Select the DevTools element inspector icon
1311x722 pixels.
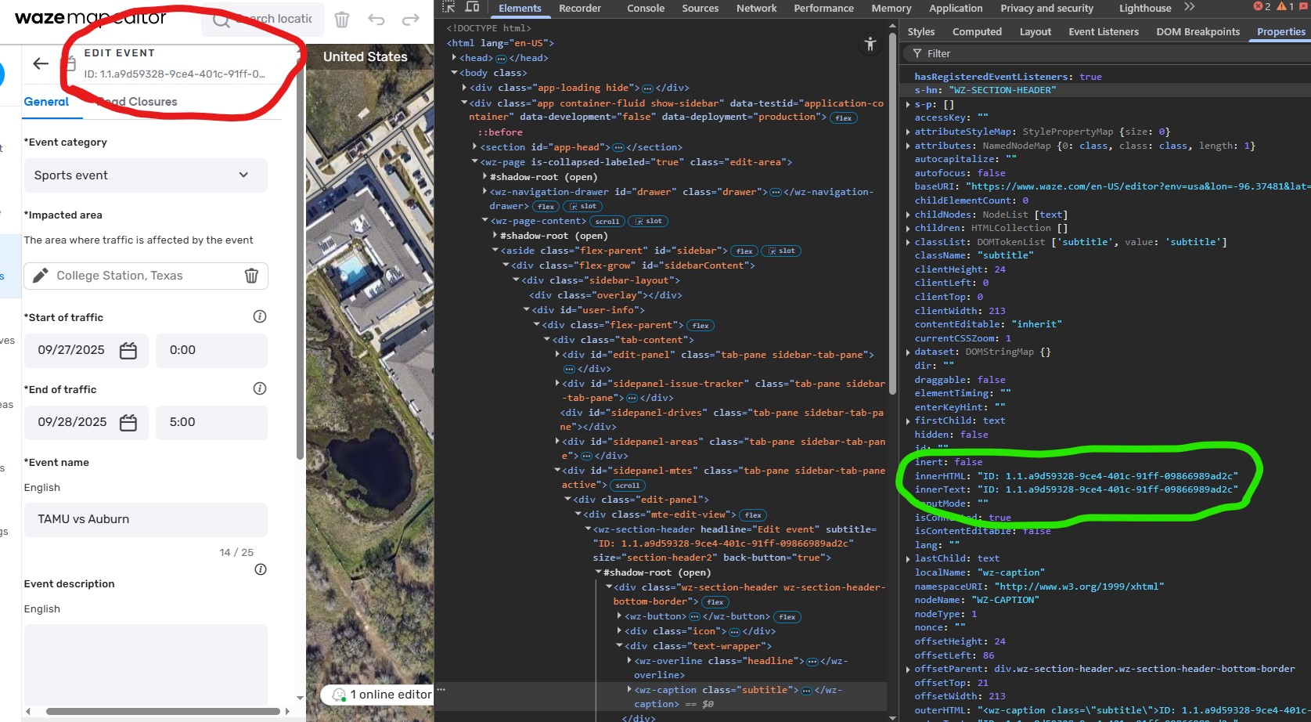click(448, 7)
